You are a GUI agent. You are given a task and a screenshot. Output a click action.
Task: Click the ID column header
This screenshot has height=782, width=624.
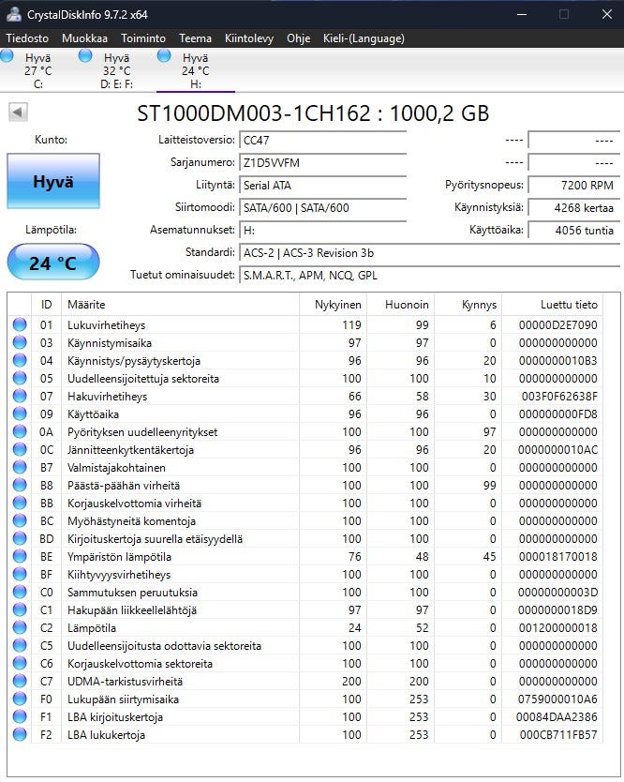pos(46,304)
